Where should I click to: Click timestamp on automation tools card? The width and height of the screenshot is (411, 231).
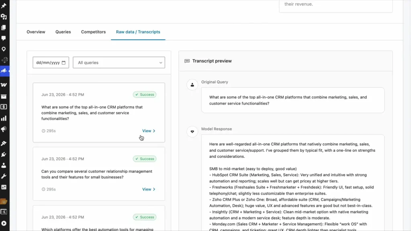point(63,217)
